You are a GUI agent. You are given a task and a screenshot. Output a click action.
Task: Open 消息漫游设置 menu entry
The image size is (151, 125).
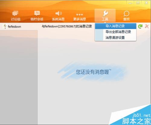click(x=116, y=37)
